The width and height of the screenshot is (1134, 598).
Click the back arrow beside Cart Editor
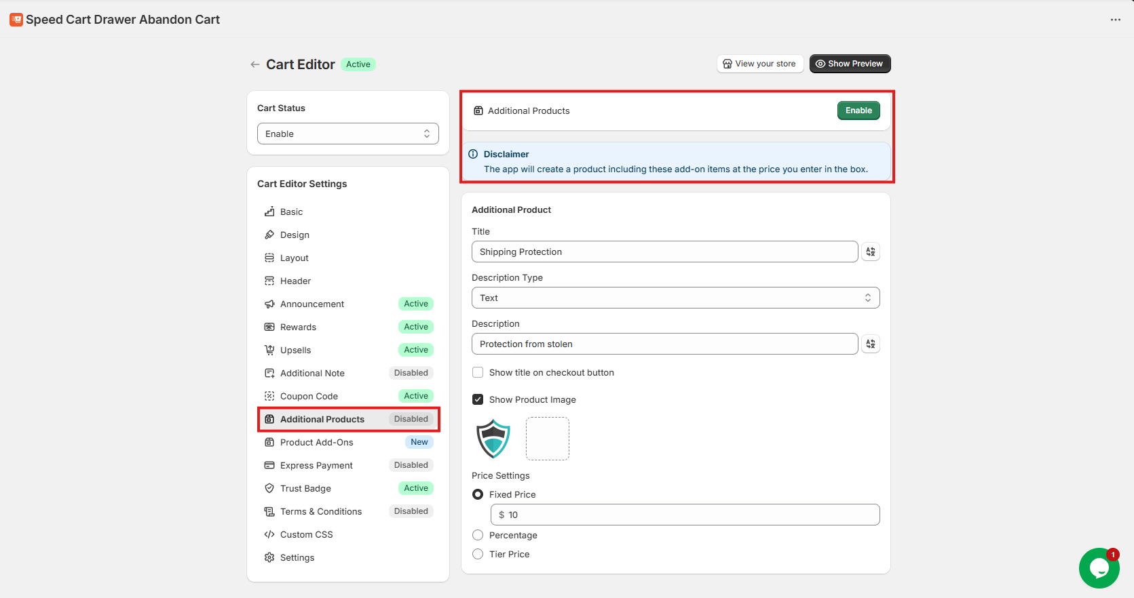point(255,64)
